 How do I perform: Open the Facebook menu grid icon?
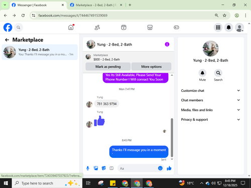click(x=218, y=28)
